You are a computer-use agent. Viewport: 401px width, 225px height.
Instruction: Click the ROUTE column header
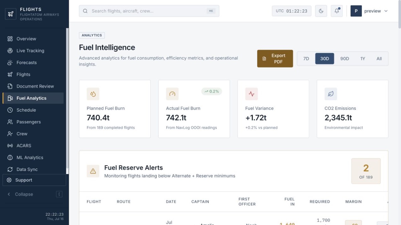[124, 202]
